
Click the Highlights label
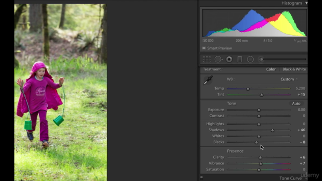(x=215, y=124)
